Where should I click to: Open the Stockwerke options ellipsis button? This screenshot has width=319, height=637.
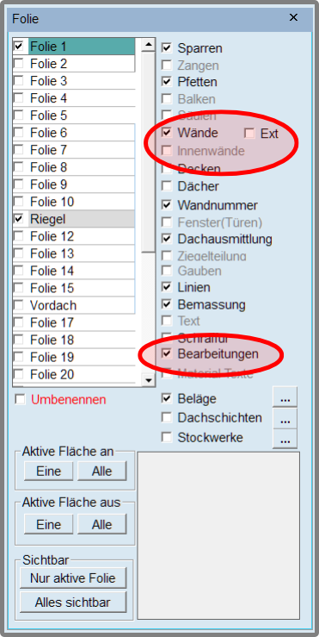pyautogui.click(x=285, y=439)
